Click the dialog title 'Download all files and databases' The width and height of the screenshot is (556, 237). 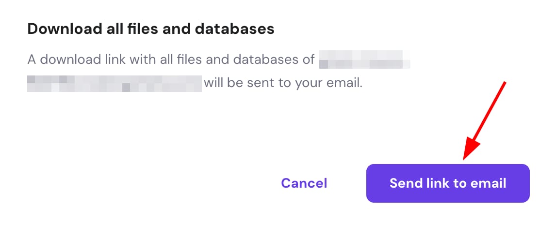pos(151,29)
